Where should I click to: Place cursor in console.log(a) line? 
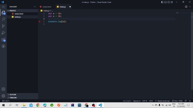tap(57, 22)
